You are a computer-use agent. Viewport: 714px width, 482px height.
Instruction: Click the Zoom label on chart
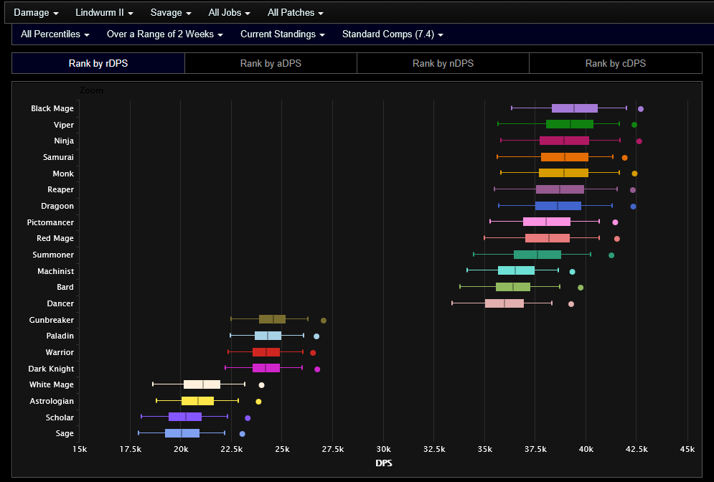coord(91,90)
